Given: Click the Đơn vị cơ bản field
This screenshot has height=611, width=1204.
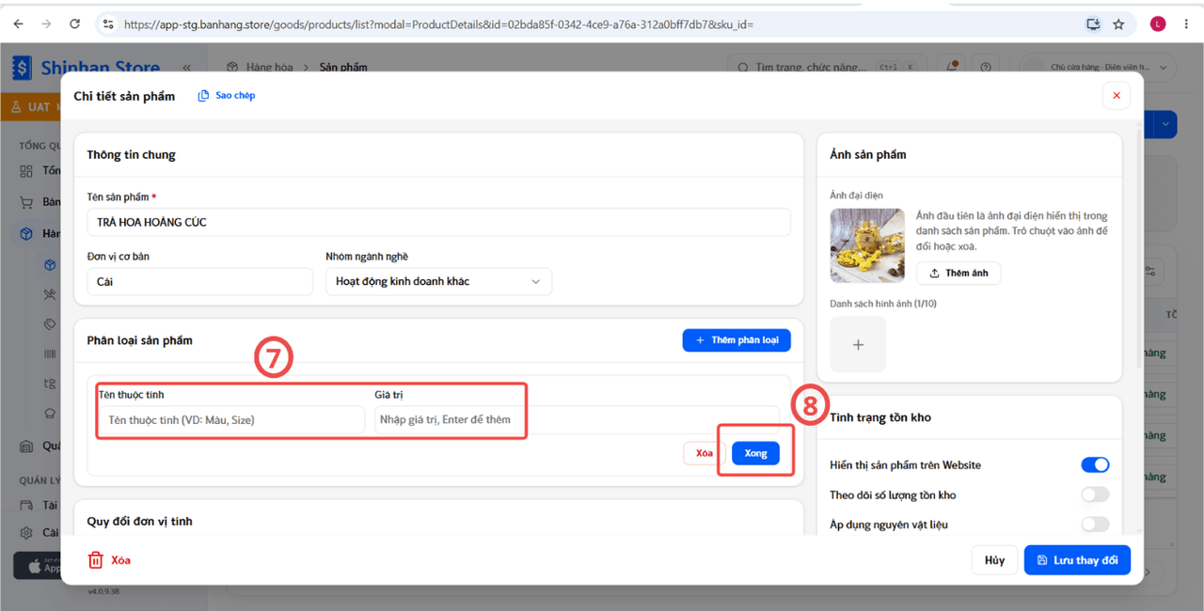Looking at the screenshot, I should [x=199, y=281].
